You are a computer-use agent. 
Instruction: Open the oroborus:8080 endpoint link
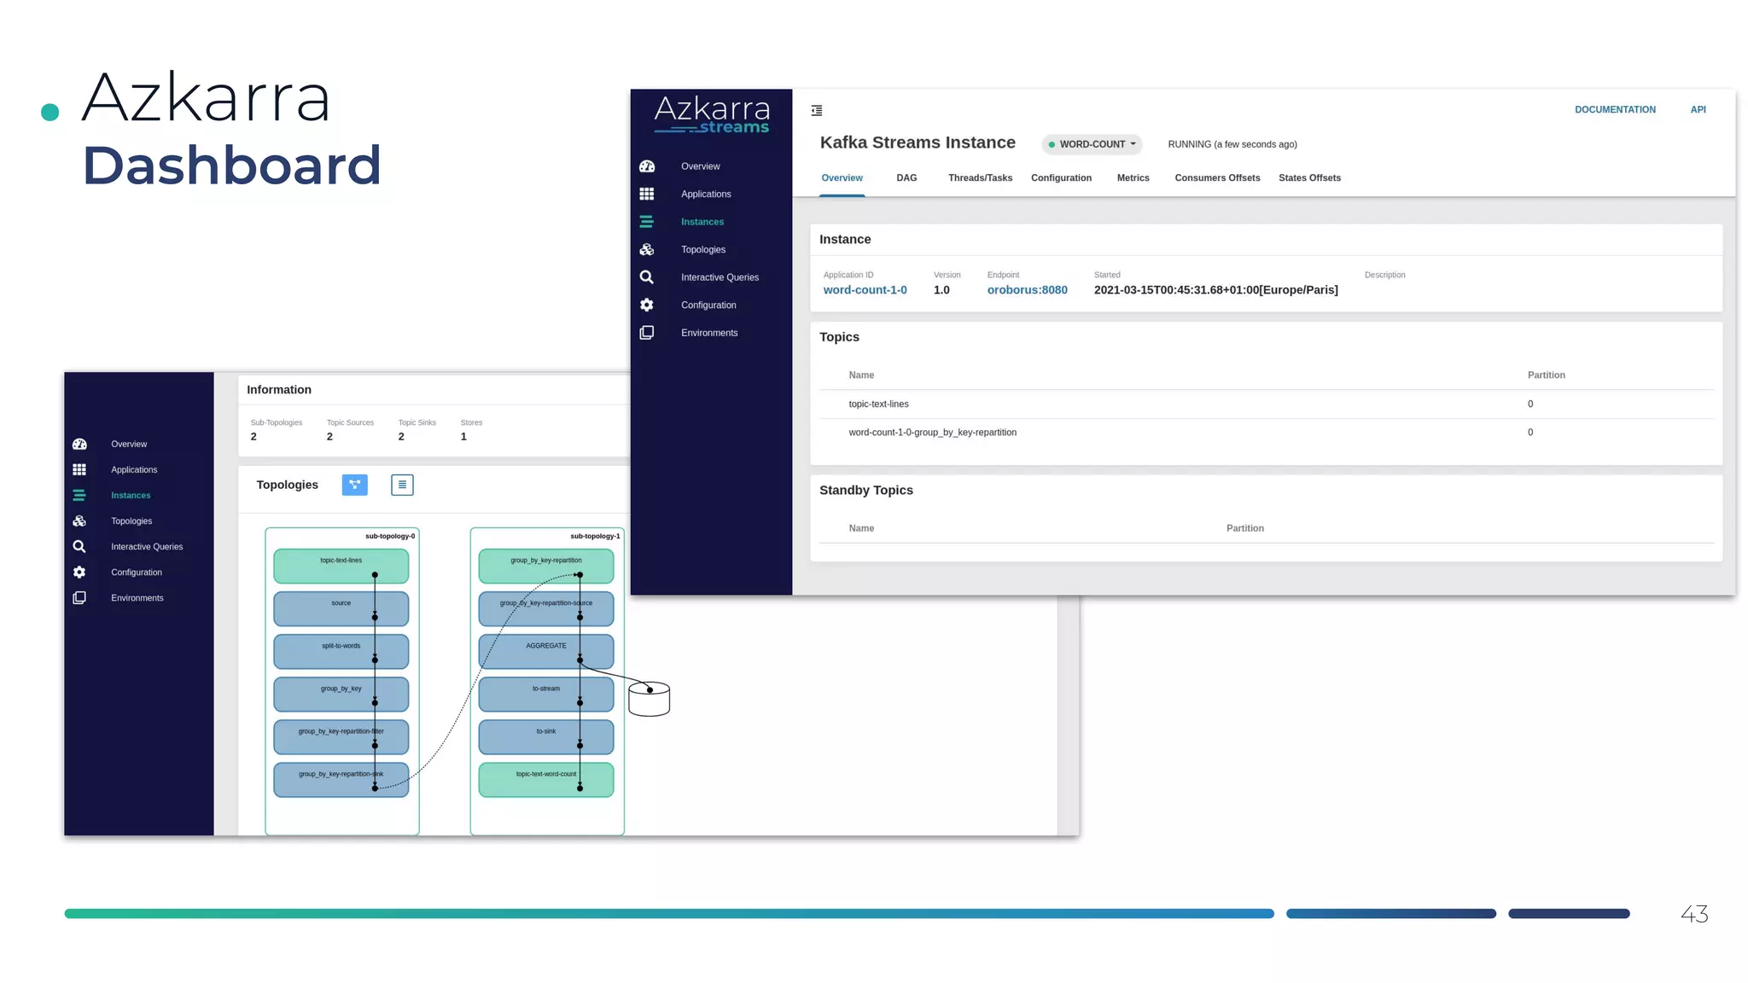pos(1027,290)
